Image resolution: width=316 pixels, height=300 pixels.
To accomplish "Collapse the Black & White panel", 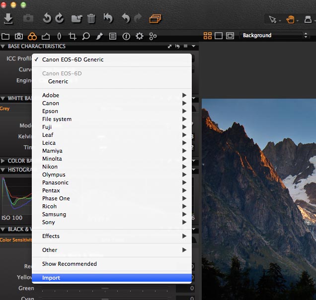I will [x=3, y=230].
